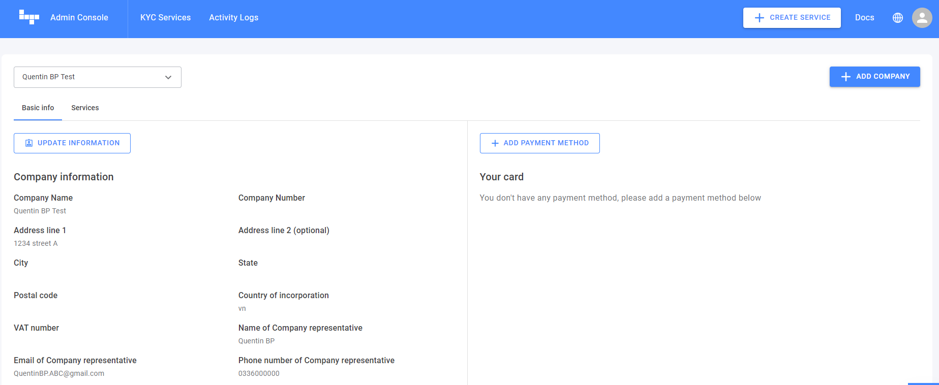The width and height of the screenshot is (939, 385).
Task: Click the Create Service button
Action: click(792, 18)
